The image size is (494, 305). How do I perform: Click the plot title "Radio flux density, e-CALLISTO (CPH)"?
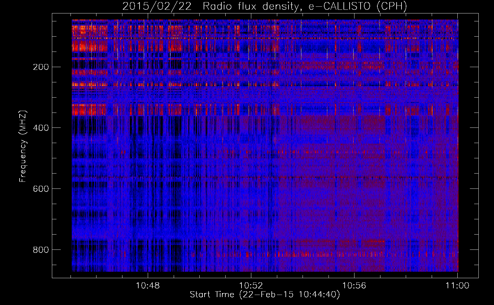[305, 6]
